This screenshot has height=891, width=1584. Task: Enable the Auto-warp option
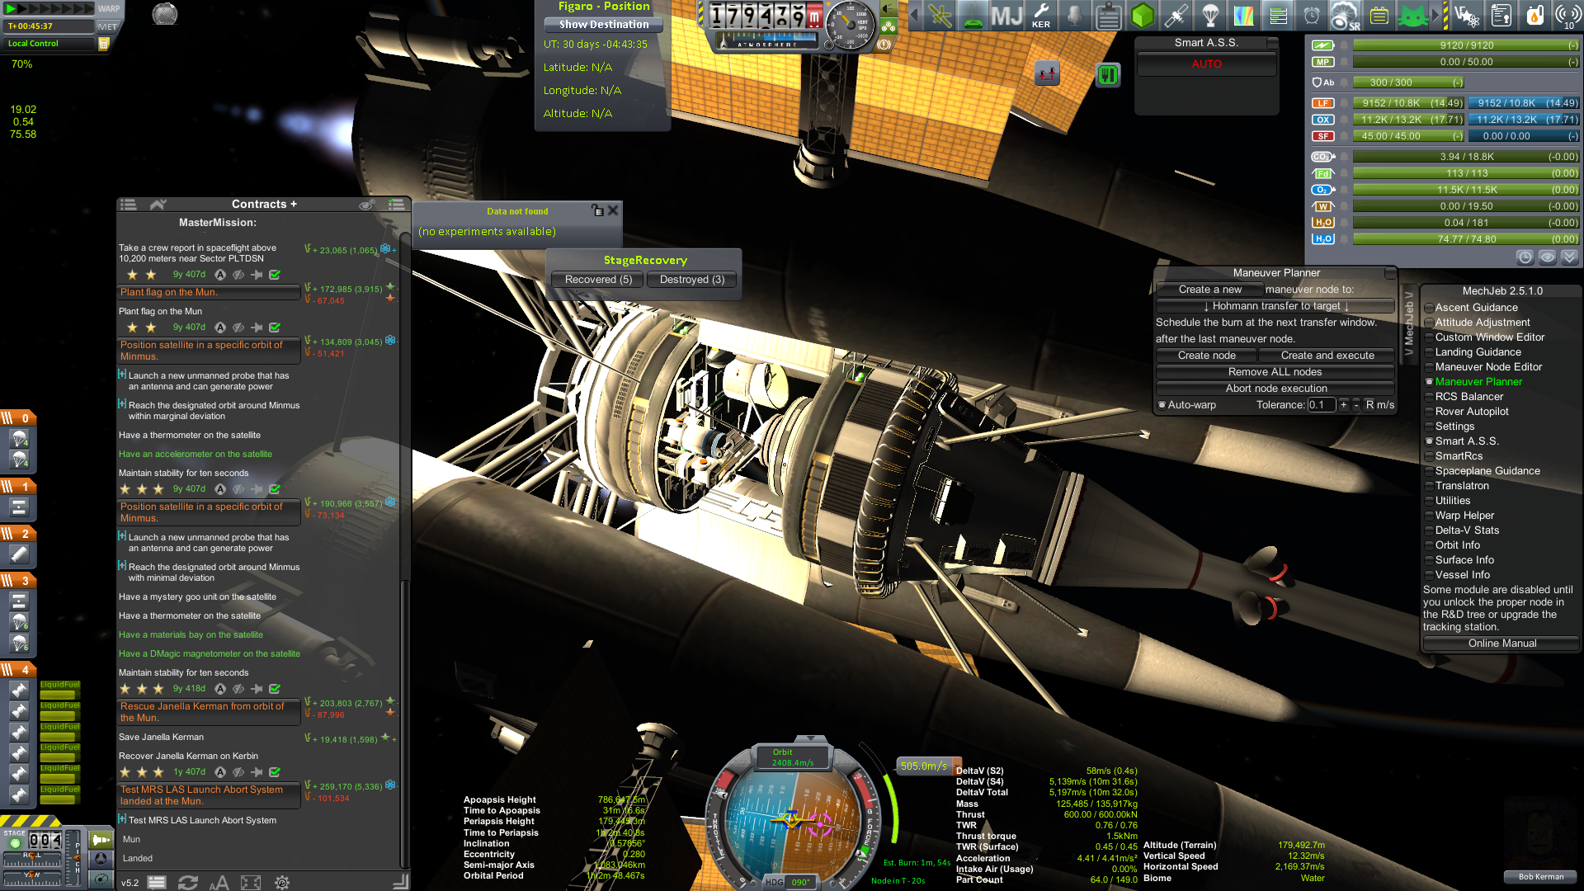point(1162,405)
